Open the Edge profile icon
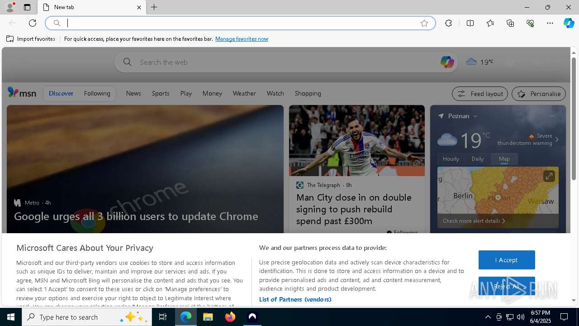Viewport: 579px width, 326px height. 9,7
